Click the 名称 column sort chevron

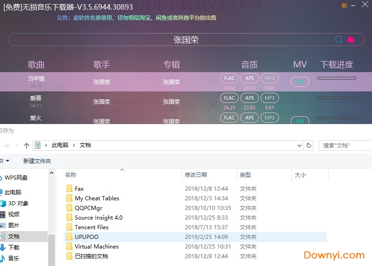122,169
